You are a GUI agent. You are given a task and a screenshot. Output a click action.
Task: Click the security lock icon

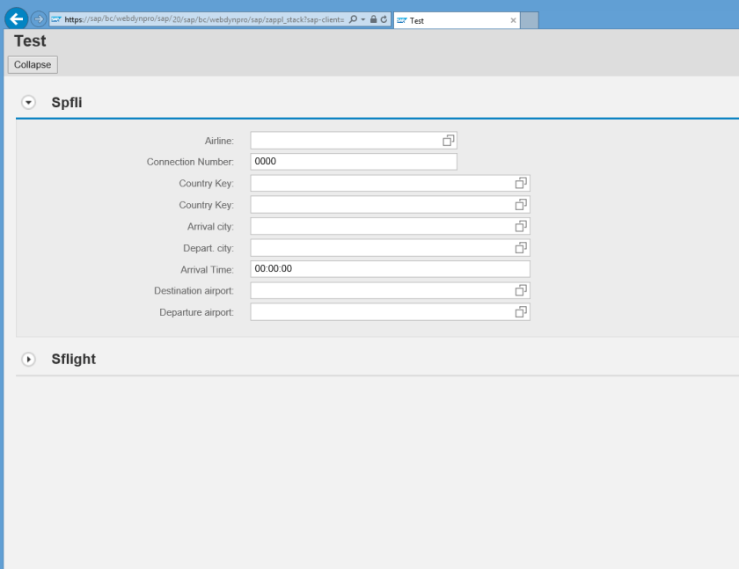coord(373,19)
